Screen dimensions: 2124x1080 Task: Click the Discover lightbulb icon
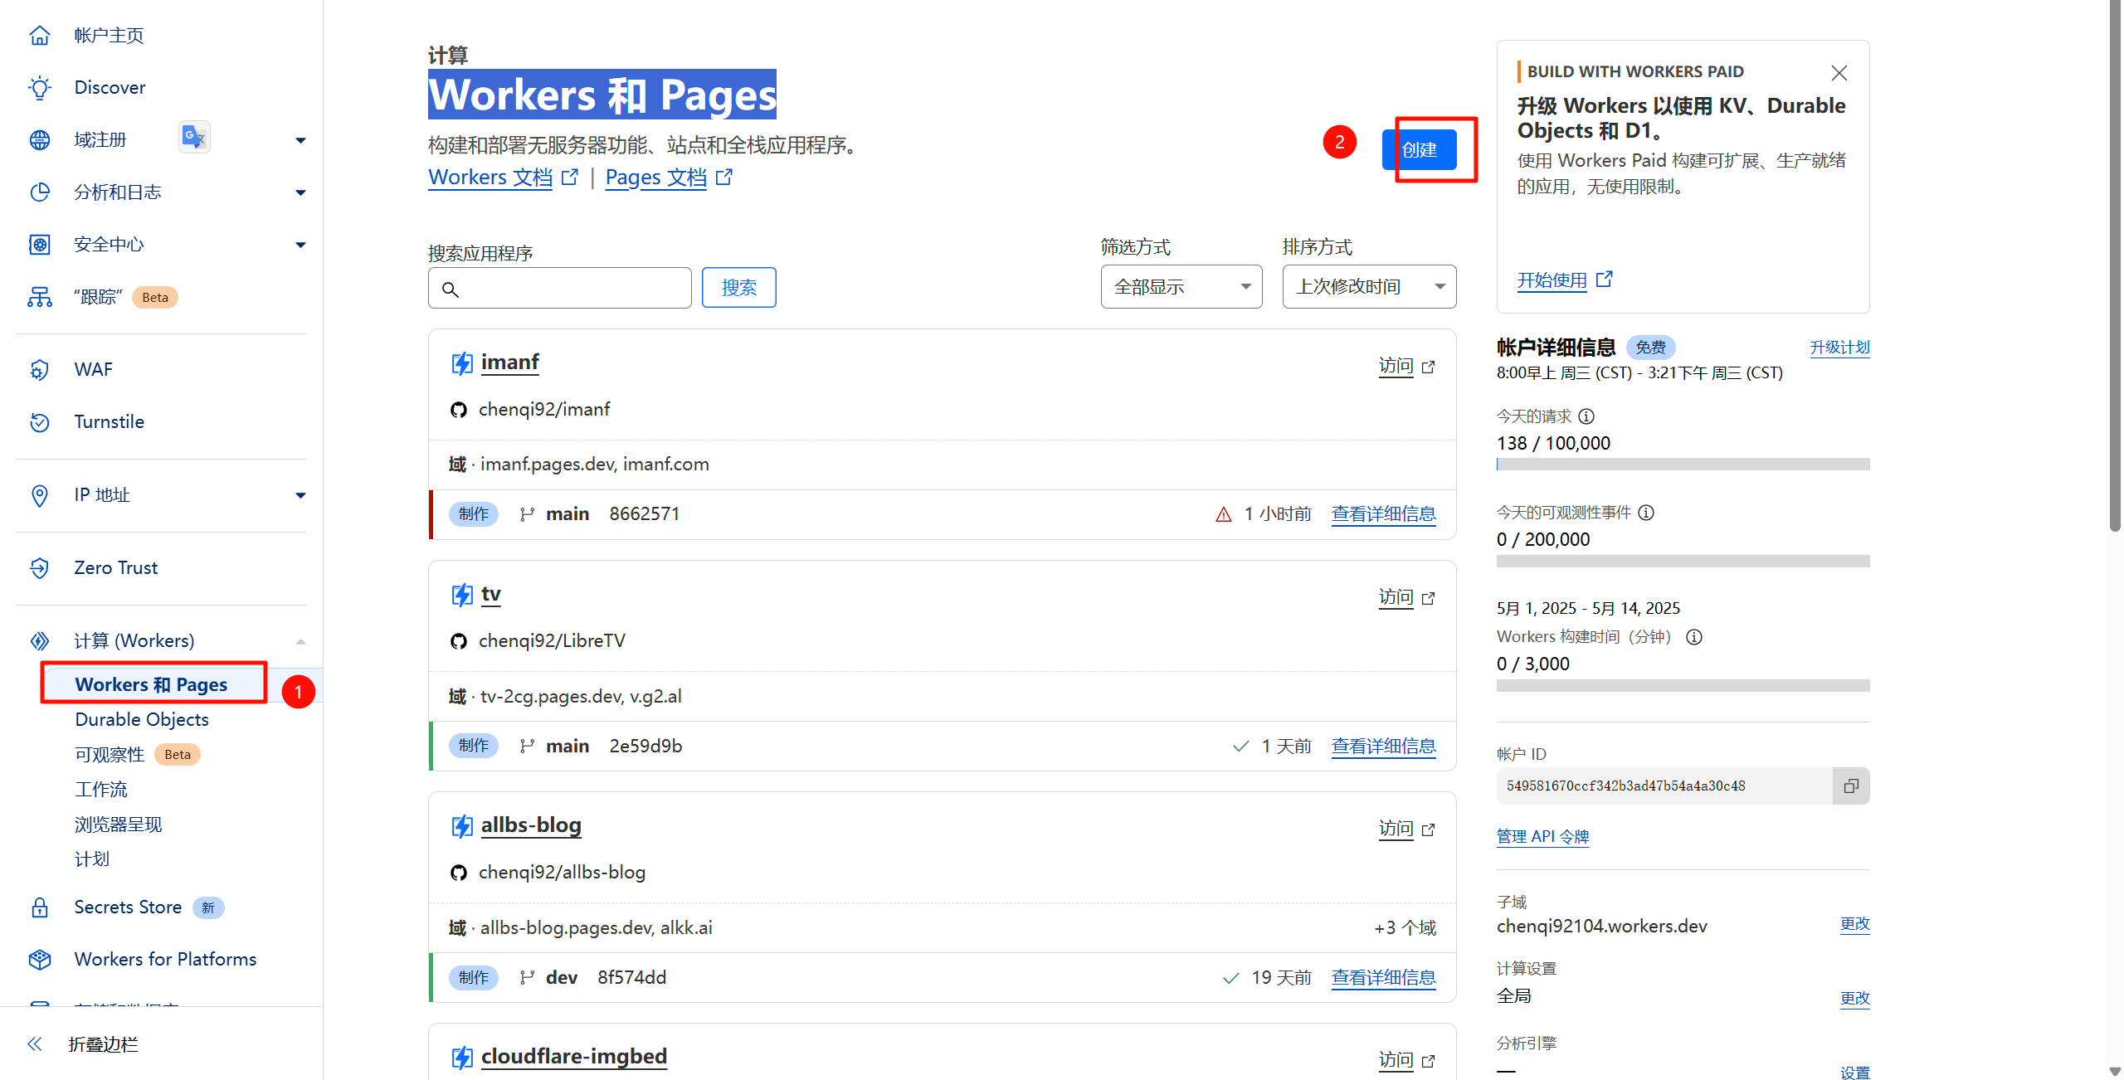[x=39, y=87]
